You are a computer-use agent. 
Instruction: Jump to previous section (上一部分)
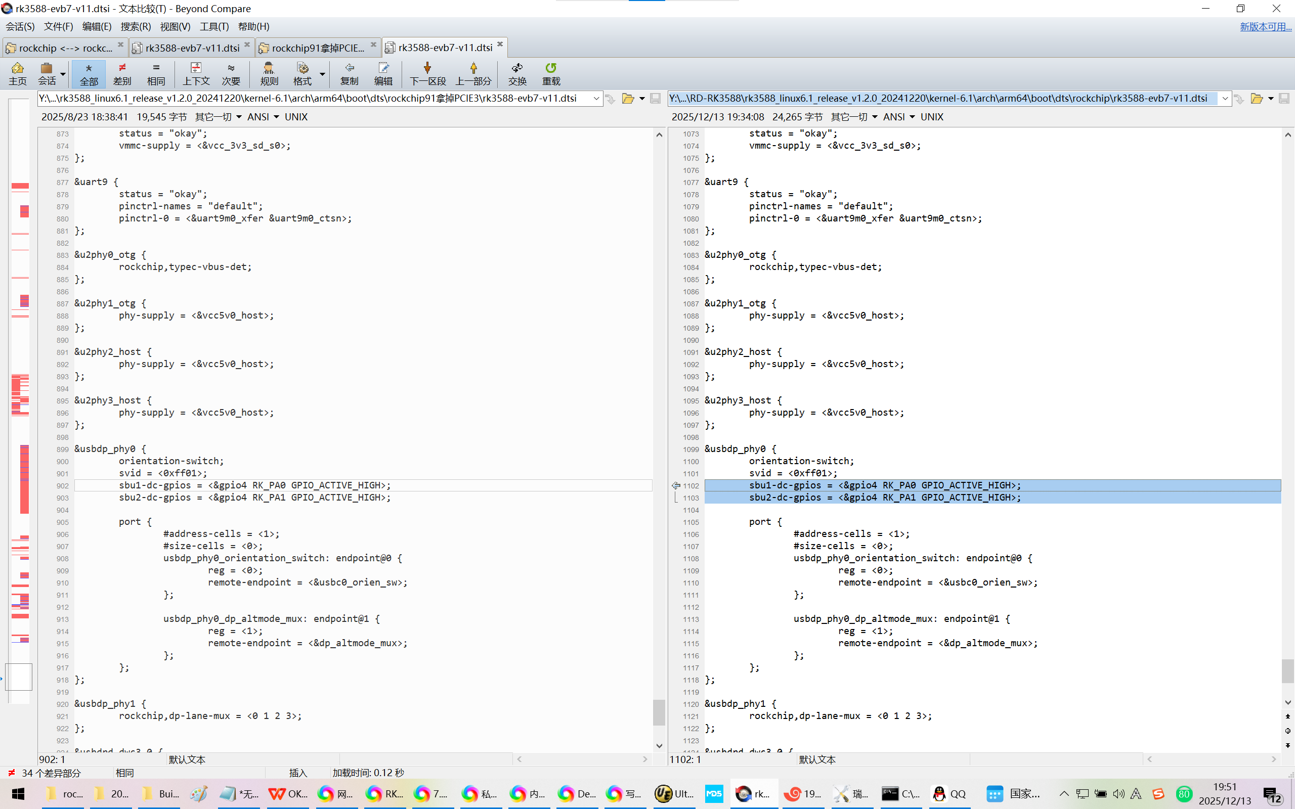(x=473, y=73)
